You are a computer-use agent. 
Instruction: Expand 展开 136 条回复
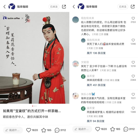coord(96,53)
